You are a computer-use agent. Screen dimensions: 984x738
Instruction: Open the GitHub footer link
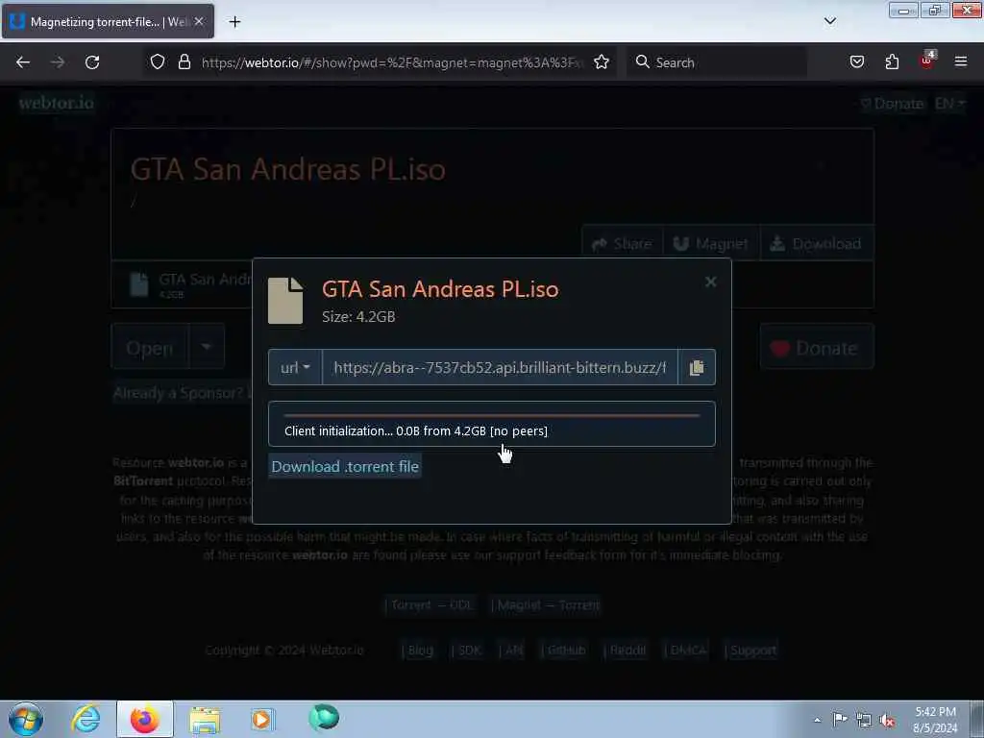[563, 651]
